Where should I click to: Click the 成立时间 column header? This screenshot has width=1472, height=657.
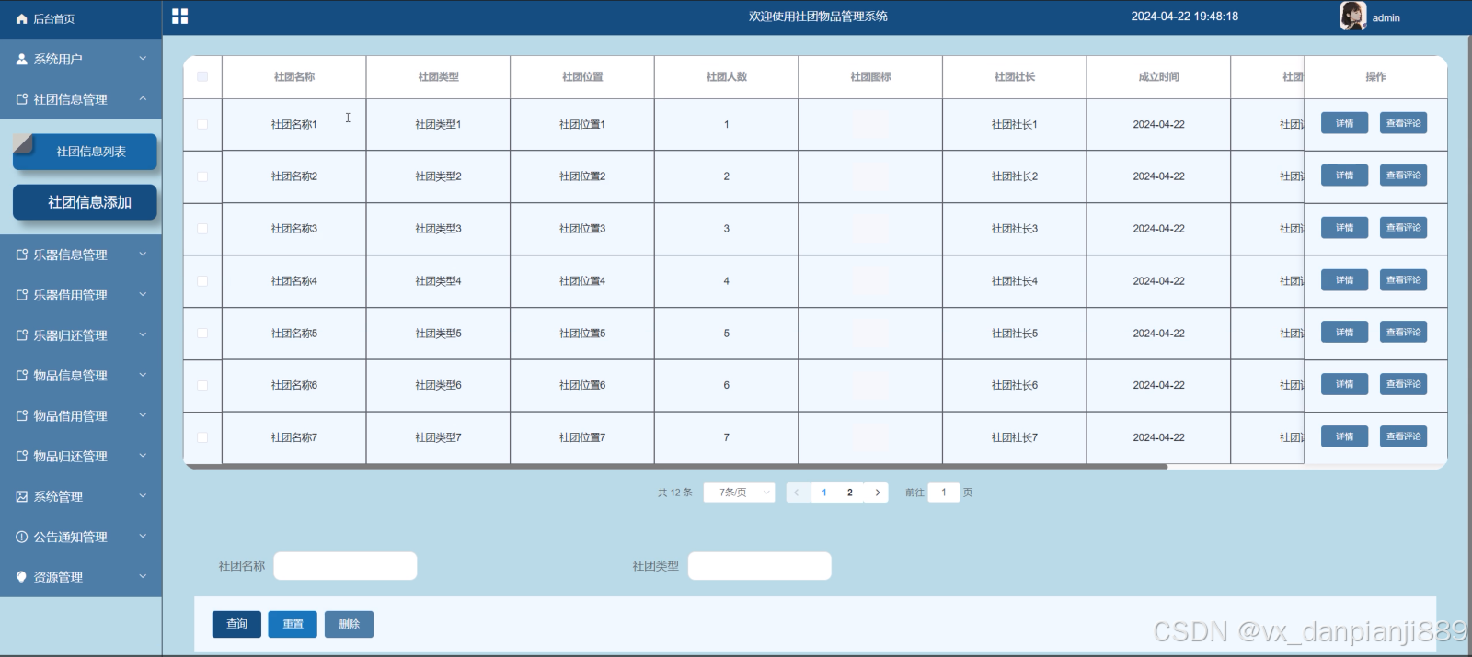point(1158,77)
